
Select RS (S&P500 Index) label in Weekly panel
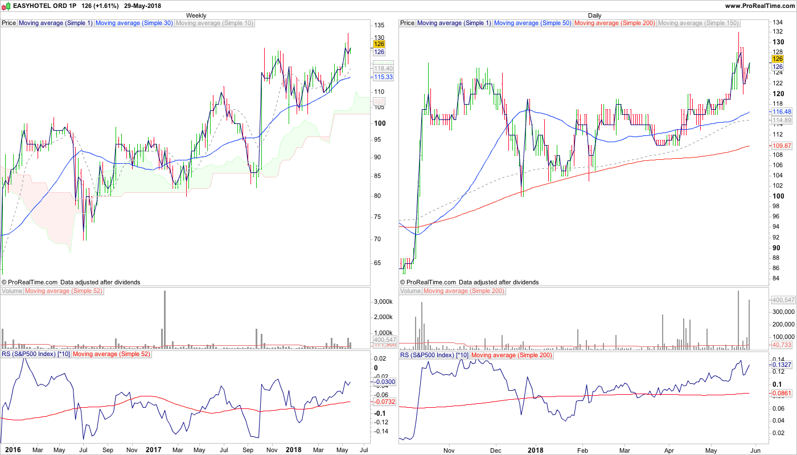[36, 355]
